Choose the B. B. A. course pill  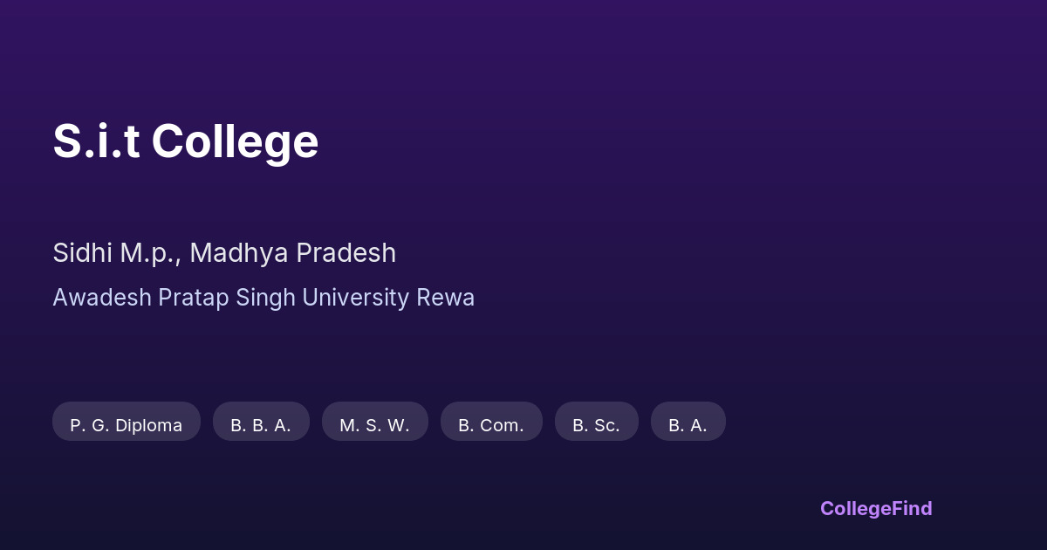261,425
